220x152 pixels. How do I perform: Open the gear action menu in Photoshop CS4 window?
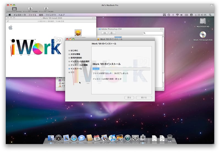pos(112,33)
